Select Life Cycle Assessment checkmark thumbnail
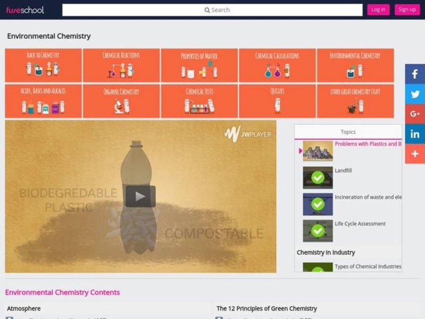The image size is (425, 319). tap(318, 231)
